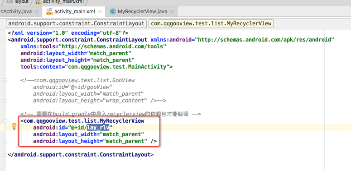Collapse the MyRecyclerView tag fold marker
The width and height of the screenshot is (351, 171).
[5, 121]
